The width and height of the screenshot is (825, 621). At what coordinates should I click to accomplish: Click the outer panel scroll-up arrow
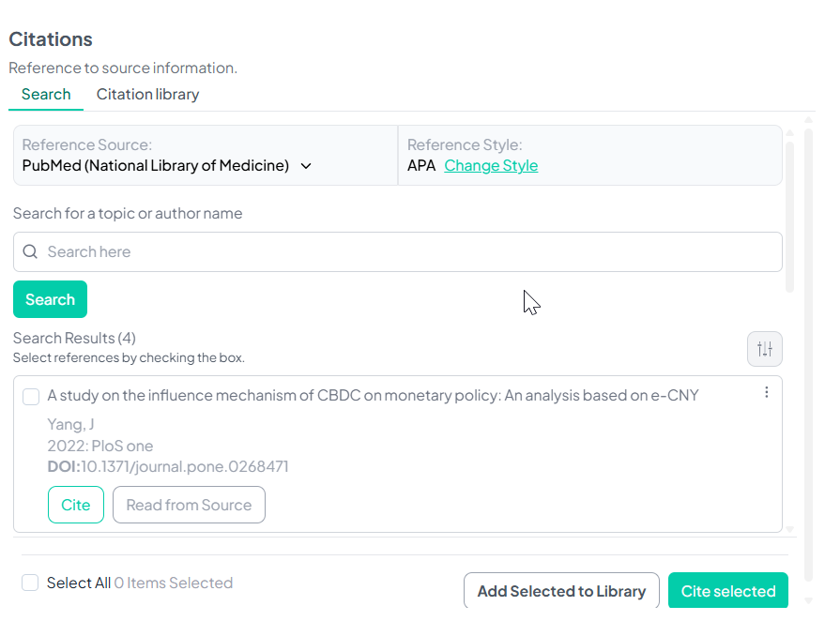[x=809, y=120]
